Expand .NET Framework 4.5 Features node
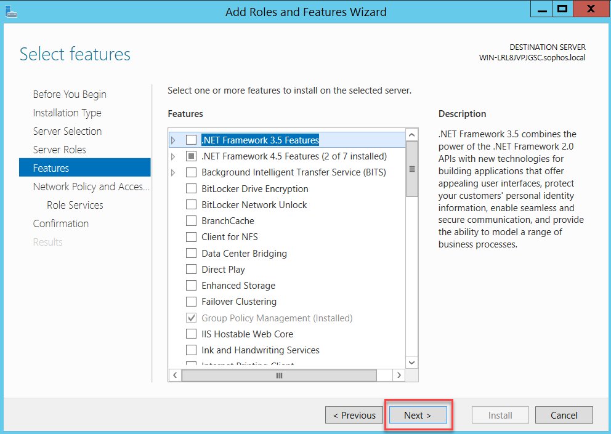 pyautogui.click(x=174, y=156)
